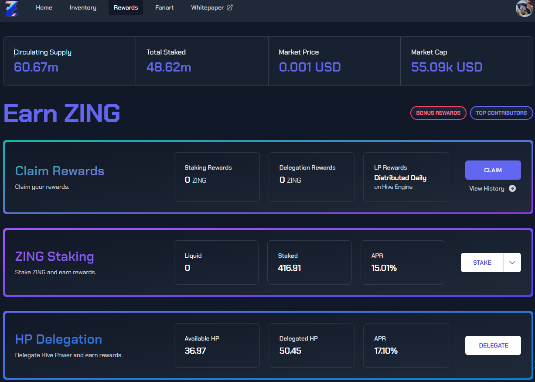535x382 pixels.
Task: Click "Claim your rewards." text
Action: (42, 187)
